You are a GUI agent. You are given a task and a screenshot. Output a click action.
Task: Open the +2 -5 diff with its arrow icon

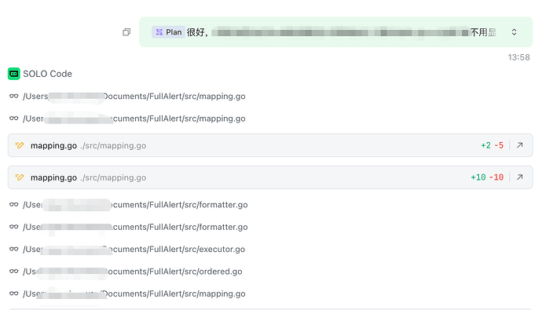click(x=519, y=145)
